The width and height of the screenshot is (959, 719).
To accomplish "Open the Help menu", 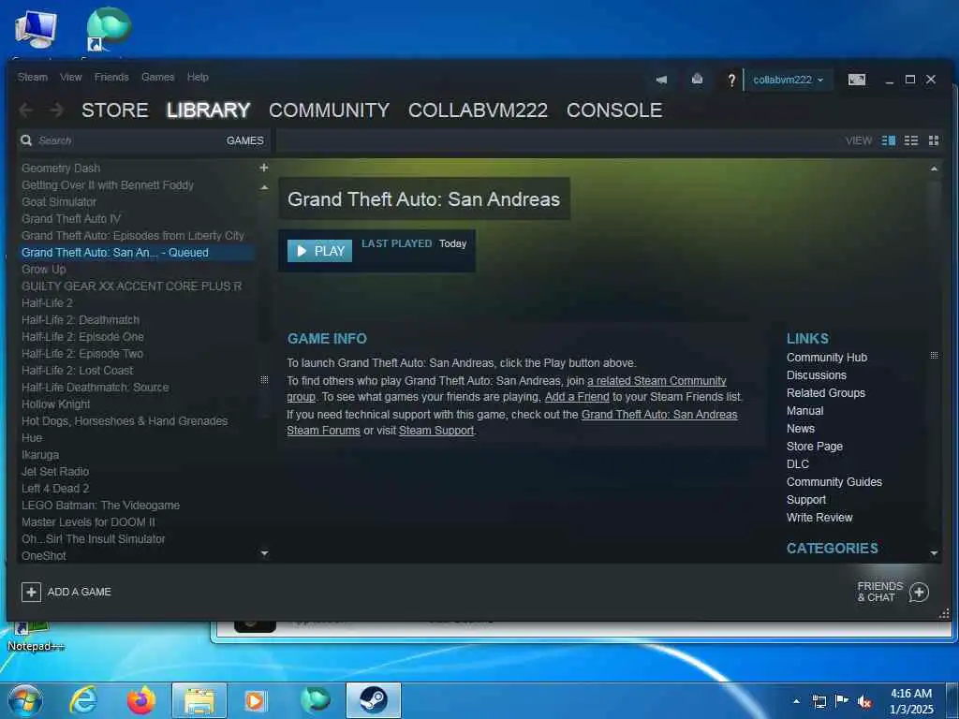I will [198, 77].
